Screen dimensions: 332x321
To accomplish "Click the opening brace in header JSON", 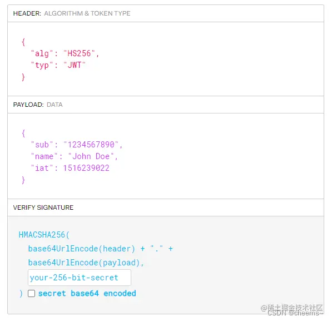I will (23, 42).
